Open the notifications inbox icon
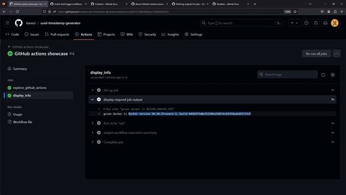The image size is (346, 195). 325,23
